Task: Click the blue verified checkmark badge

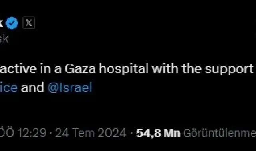Action: [x=12, y=23]
